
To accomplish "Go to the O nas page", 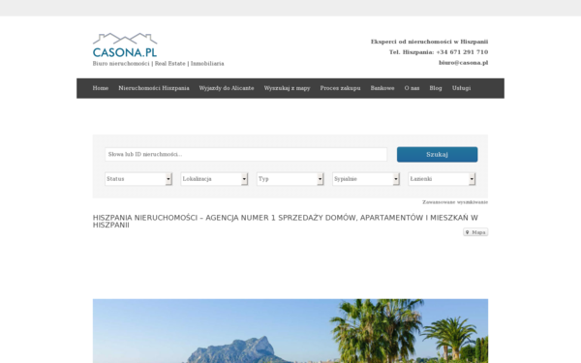I will pos(413,88).
